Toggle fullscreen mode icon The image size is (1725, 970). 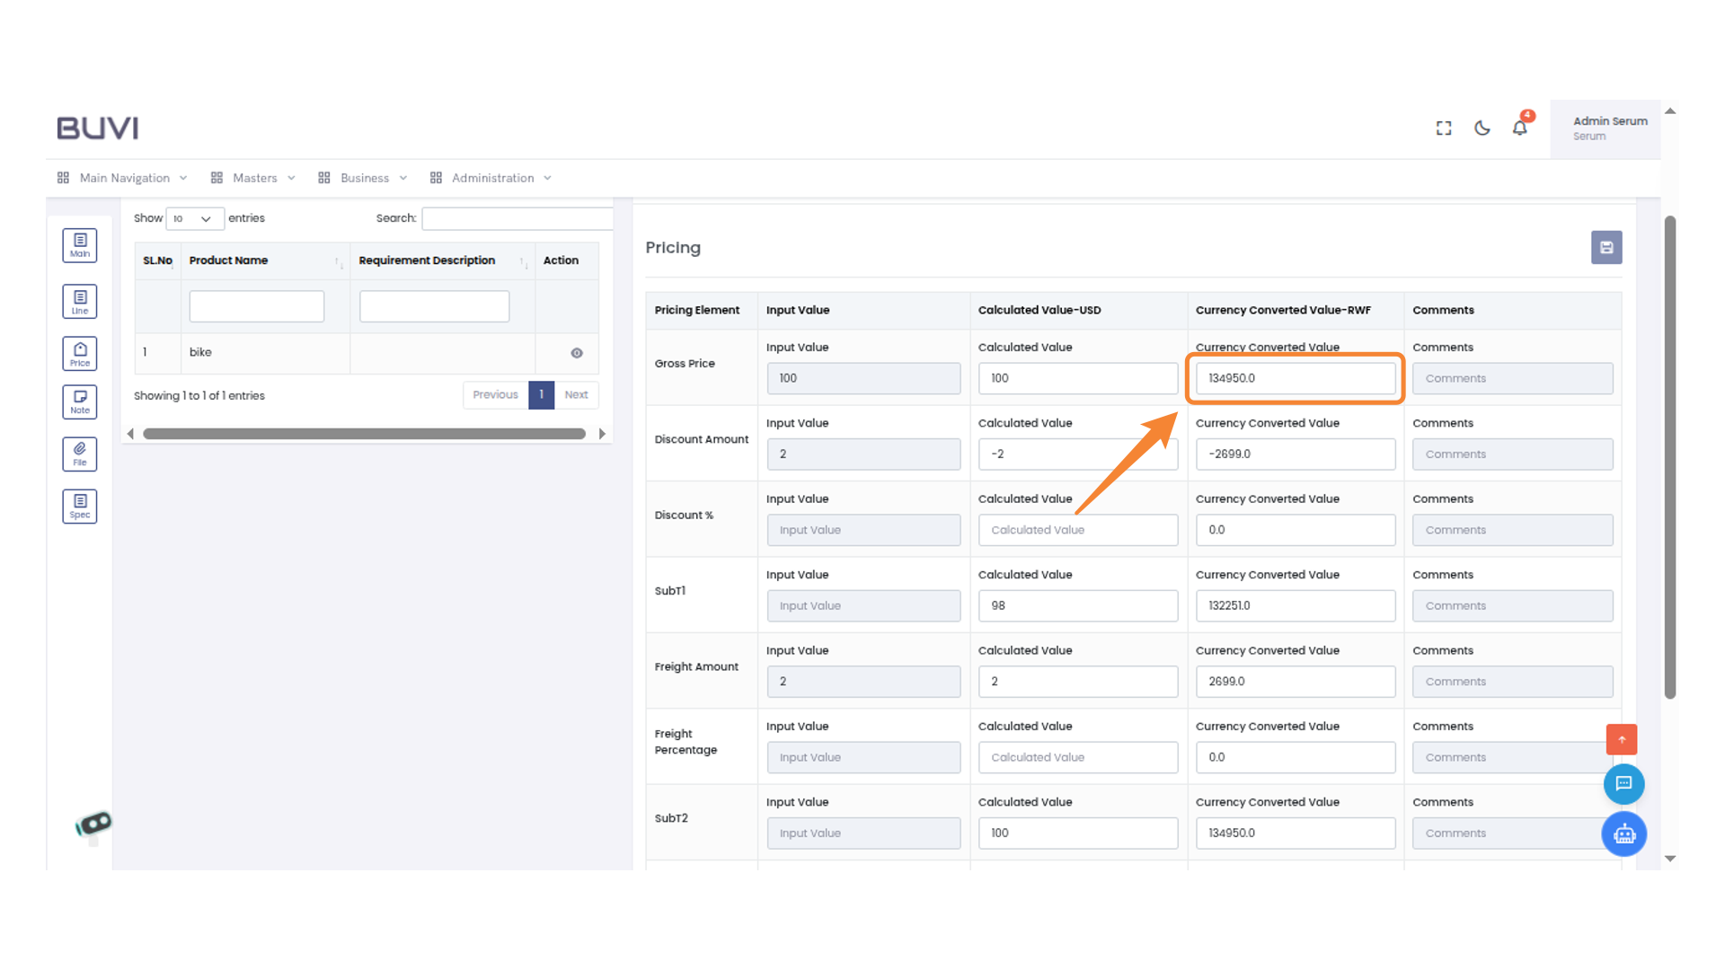click(1444, 128)
